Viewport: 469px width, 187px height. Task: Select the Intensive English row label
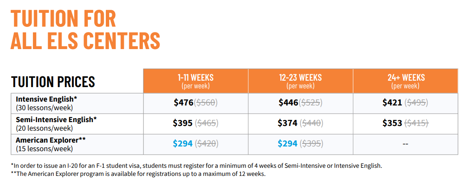[x=45, y=103]
